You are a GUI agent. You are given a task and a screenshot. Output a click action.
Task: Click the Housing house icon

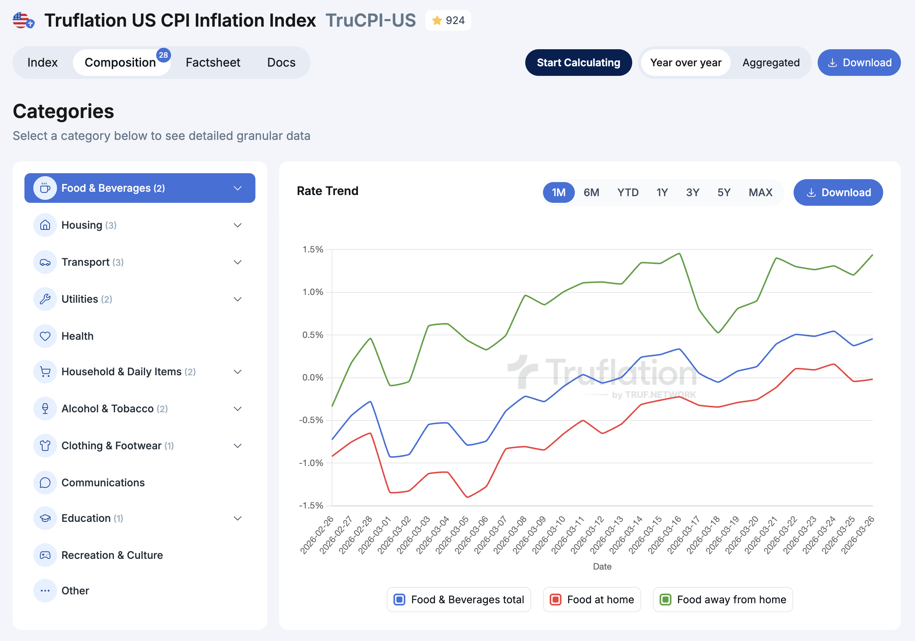[45, 225]
